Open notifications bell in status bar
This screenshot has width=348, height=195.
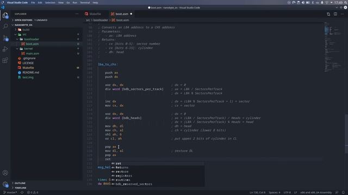[x=343, y=192]
